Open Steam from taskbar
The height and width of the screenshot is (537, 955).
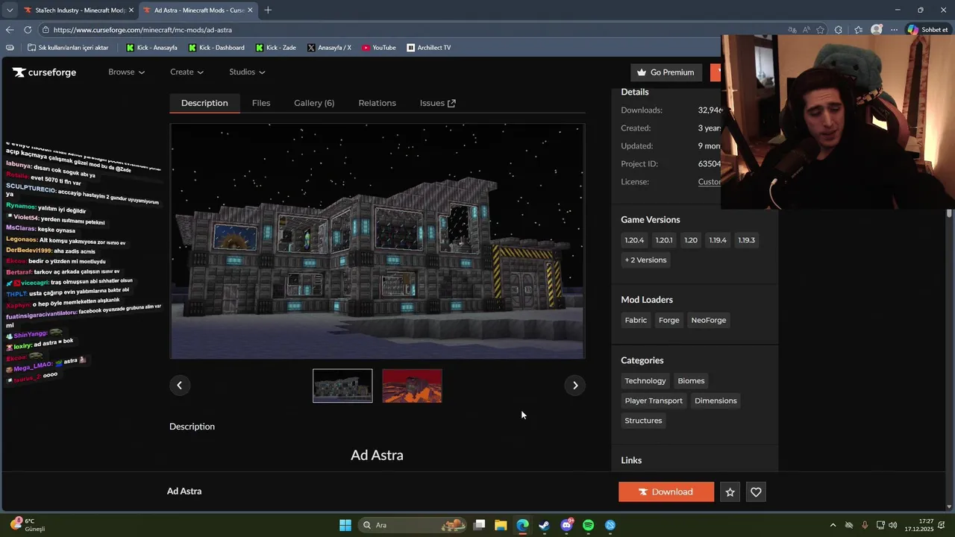[545, 525]
